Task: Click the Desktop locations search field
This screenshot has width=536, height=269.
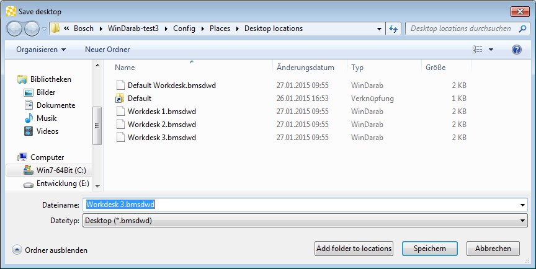Action: click(462, 29)
